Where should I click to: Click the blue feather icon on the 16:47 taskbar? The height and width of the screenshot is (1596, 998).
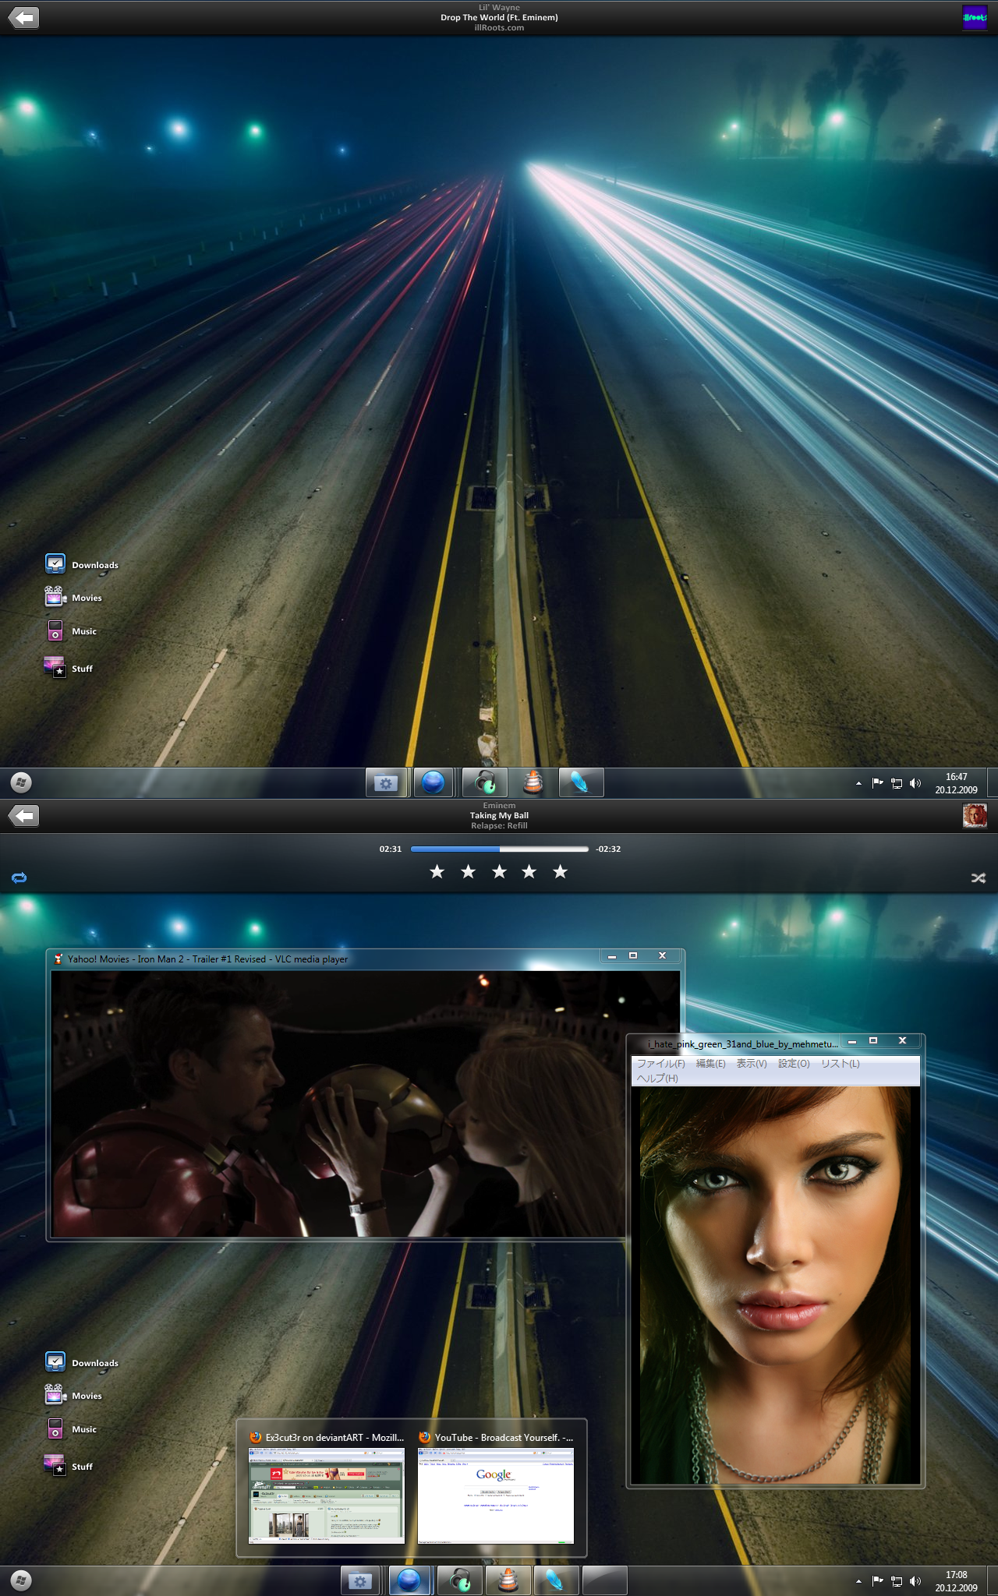click(x=581, y=782)
